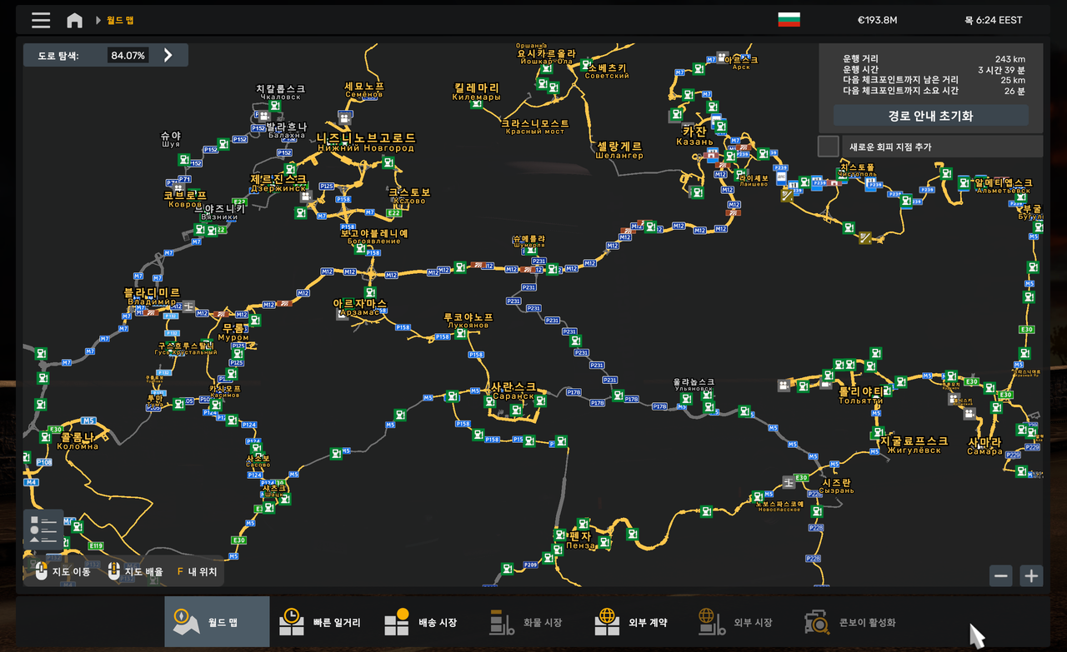Go to the home screen icon
Viewport: 1067px width, 652px height.
[75, 20]
